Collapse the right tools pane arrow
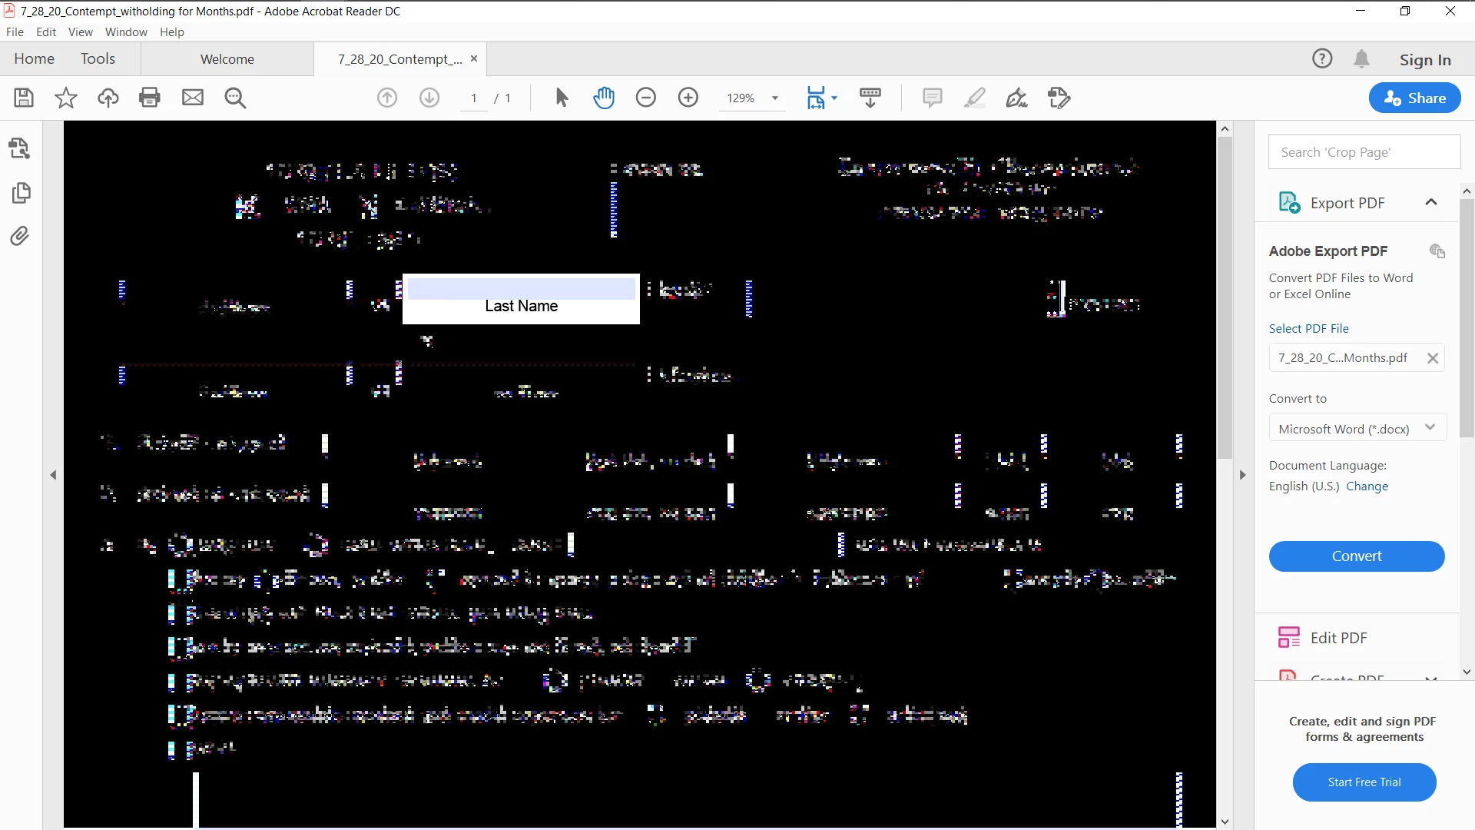 pos(1242,475)
